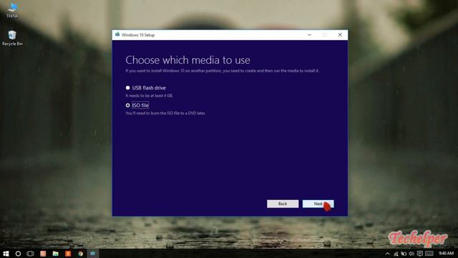Open the Recycle Bin desktop icon
The image size is (458, 258).
click(12, 38)
